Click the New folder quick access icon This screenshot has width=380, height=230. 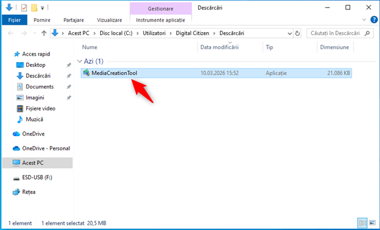tap(34, 8)
